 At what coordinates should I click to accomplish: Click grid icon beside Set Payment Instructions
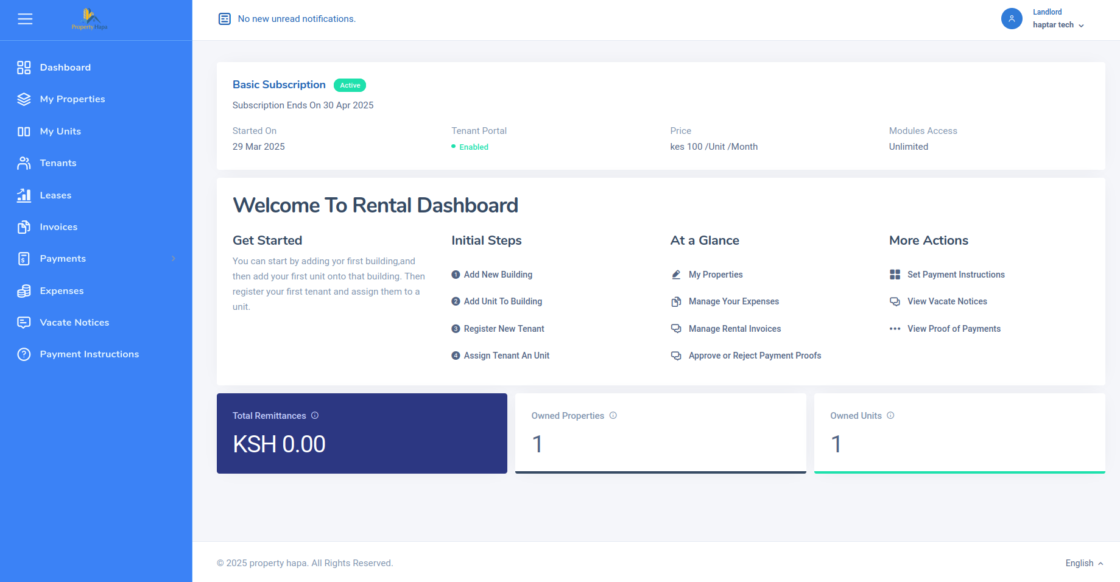895,275
